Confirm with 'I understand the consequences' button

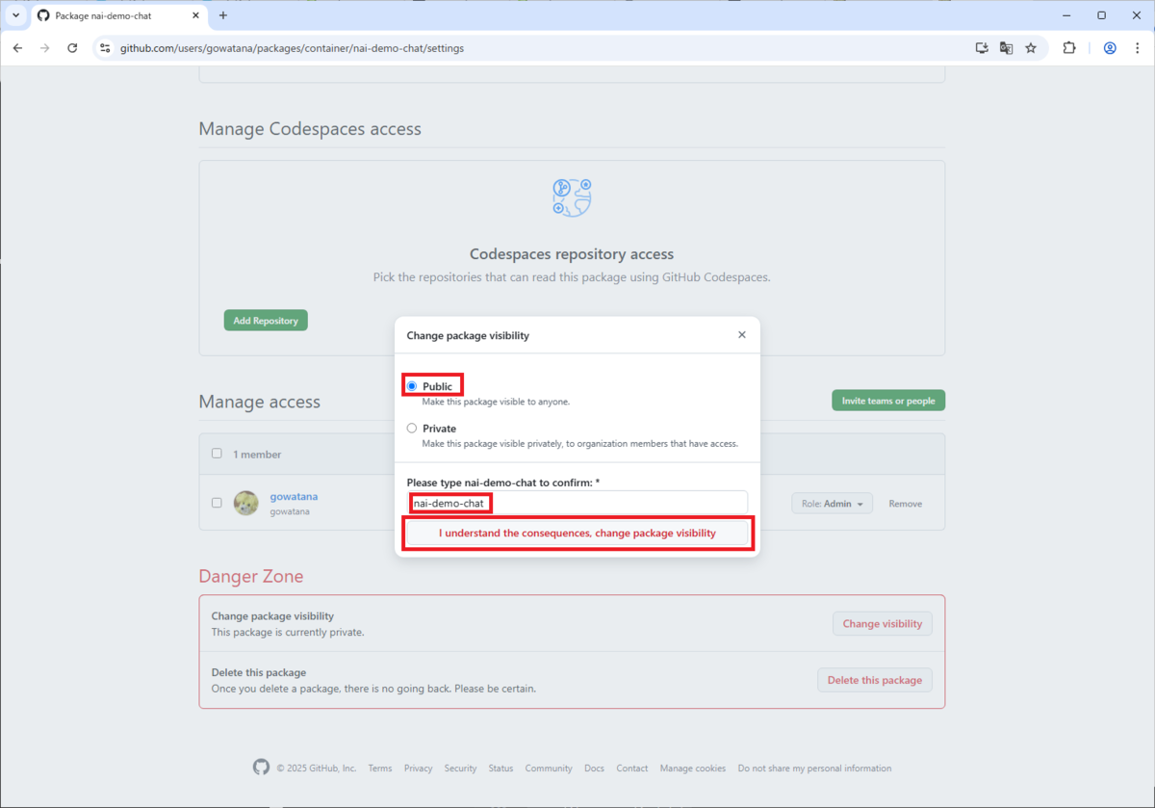577,533
